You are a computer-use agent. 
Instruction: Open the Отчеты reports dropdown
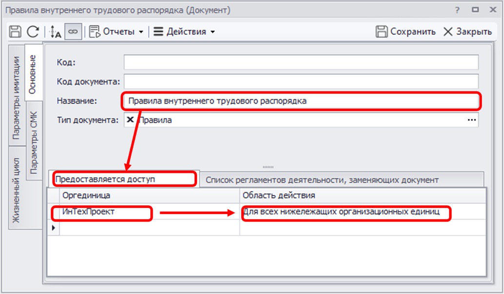pos(117,32)
